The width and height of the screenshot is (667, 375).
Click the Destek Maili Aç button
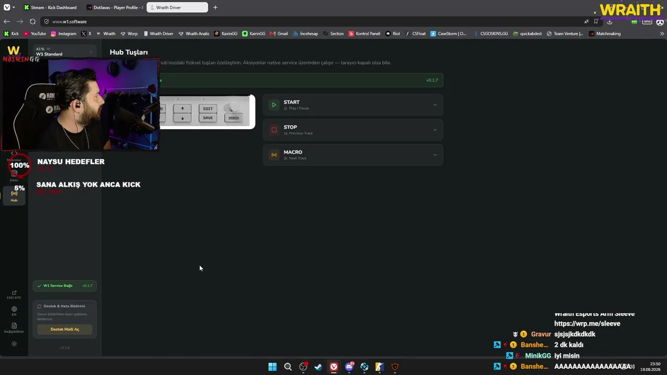click(x=65, y=329)
